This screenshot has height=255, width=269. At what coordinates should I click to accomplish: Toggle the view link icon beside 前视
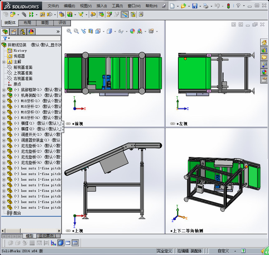tap(68, 124)
